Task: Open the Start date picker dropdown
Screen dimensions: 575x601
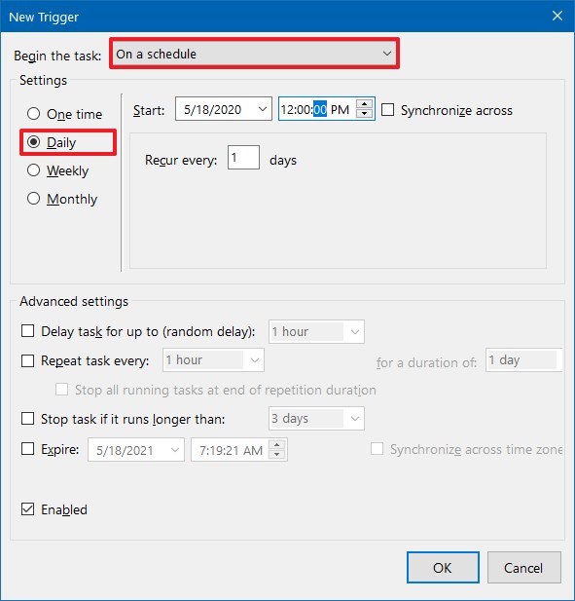Action: (263, 109)
